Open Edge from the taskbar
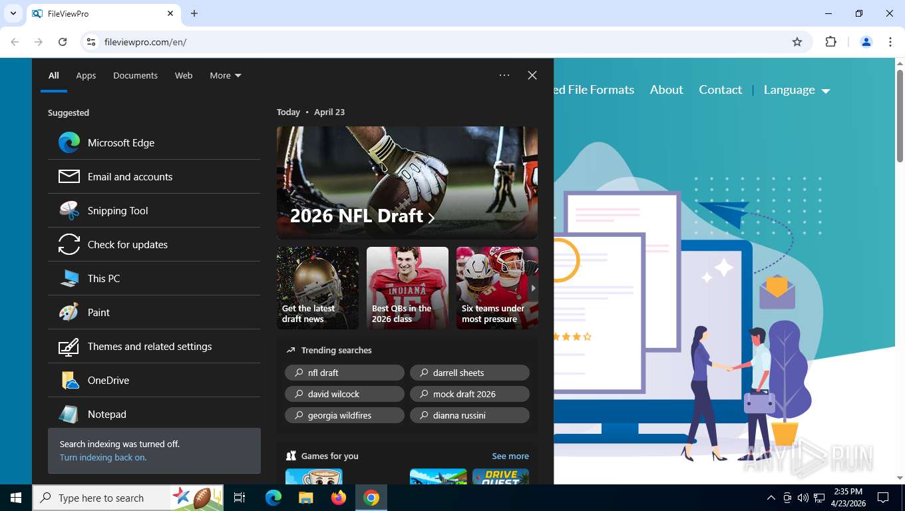 (x=273, y=498)
